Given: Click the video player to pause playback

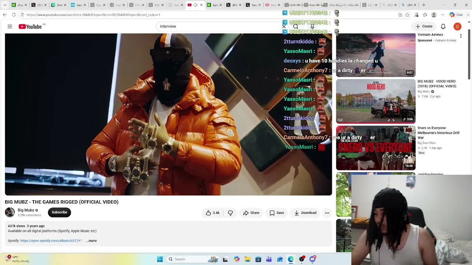Looking at the screenshot, I should coord(169,114).
